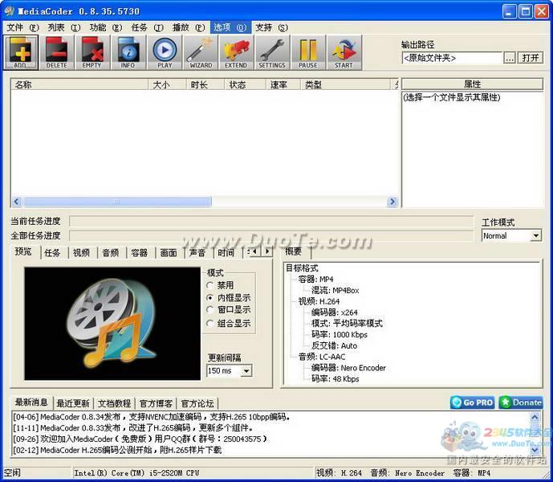The image size is (553, 482).
Task: Open the 最新消息 news tab
Action: tap(32, 402)
